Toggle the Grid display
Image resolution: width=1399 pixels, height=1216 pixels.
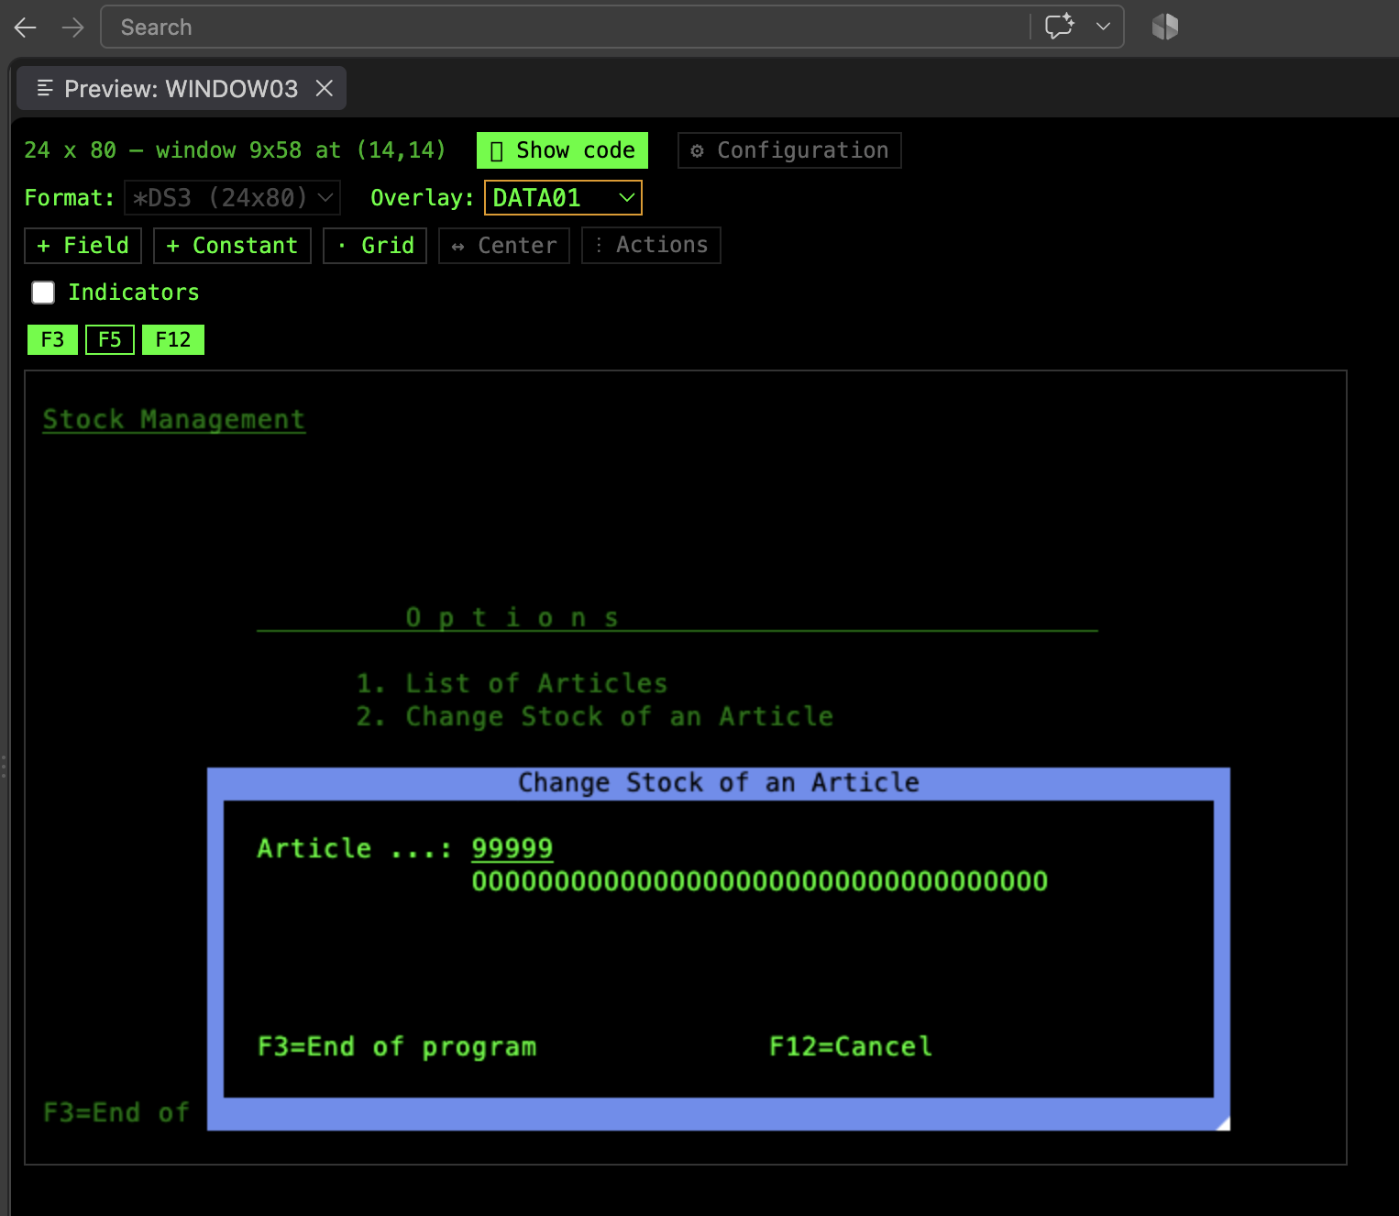[x=375, y=246]
